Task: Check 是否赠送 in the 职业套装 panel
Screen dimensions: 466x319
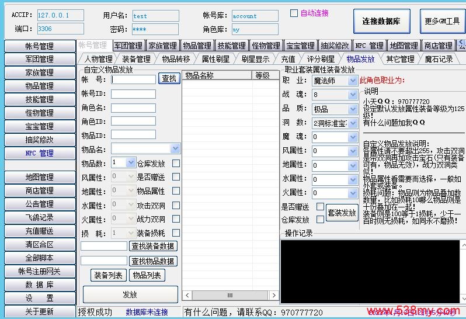Action: (320, 206)
